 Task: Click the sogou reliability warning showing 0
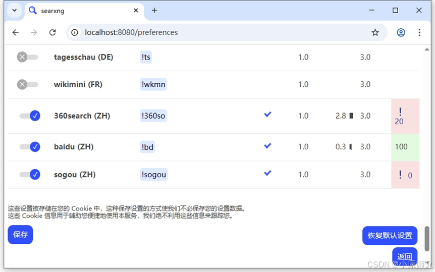[405, 175]
